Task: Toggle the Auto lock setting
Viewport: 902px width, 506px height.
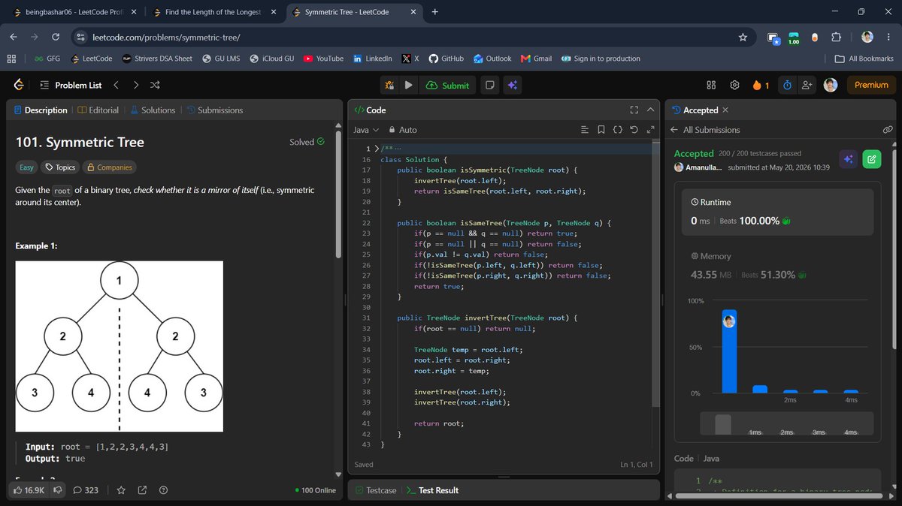Action: [402, 130]
